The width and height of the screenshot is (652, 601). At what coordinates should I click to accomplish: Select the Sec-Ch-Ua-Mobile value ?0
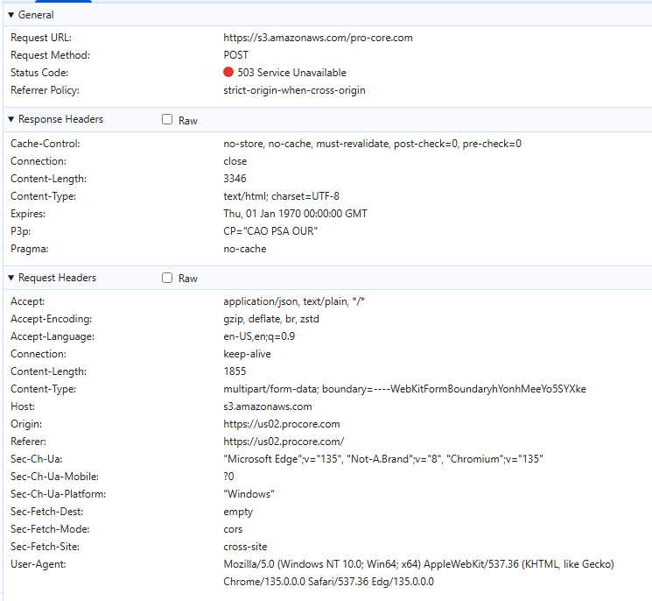(x=228, y=477)
